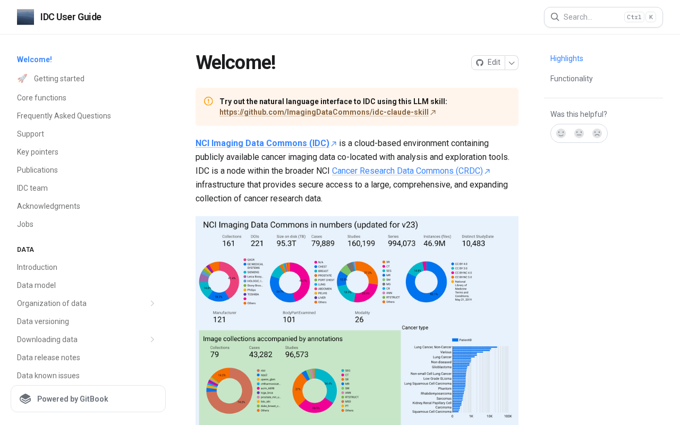
Task: Focus the Search input field
Action: click(x=603, y=17)
